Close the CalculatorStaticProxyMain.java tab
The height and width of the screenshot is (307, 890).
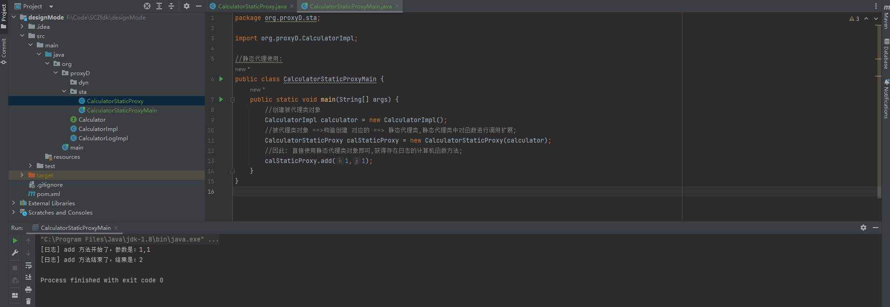click(x=397, y=6)
